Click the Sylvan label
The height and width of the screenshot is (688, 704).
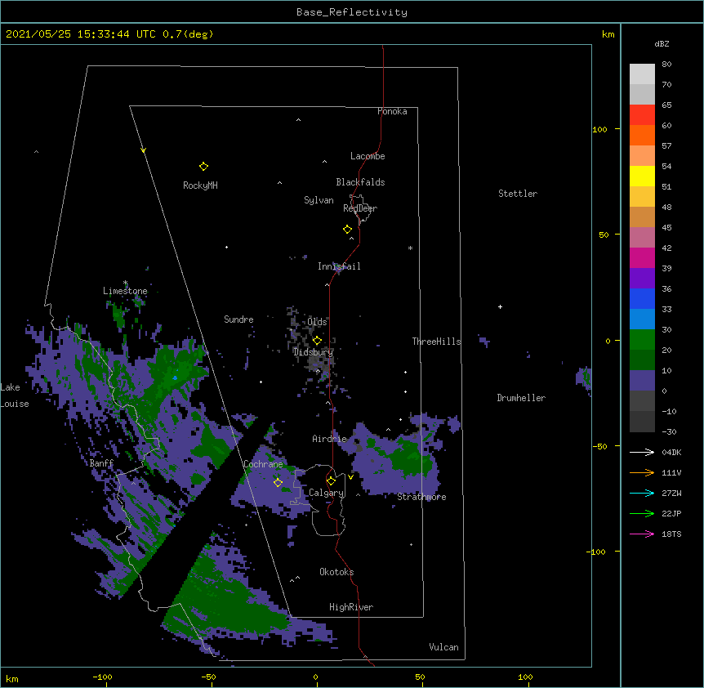coord(319,200)
